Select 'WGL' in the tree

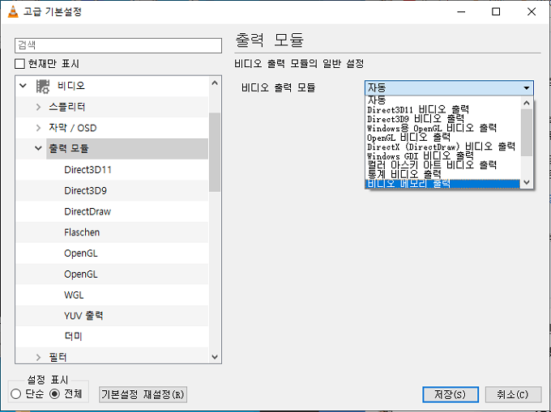(74, 295)
